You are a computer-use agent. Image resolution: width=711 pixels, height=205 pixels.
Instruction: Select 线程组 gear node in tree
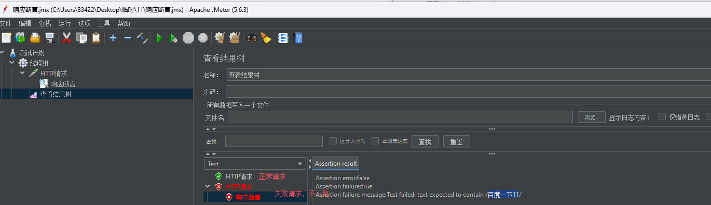point(39,63)
